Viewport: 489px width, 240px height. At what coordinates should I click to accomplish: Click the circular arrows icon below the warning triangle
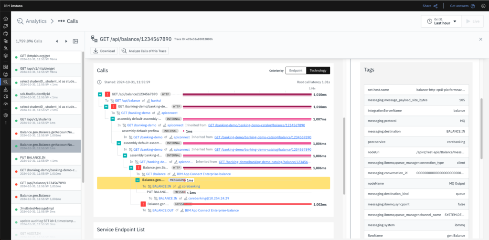click(5, 97)
